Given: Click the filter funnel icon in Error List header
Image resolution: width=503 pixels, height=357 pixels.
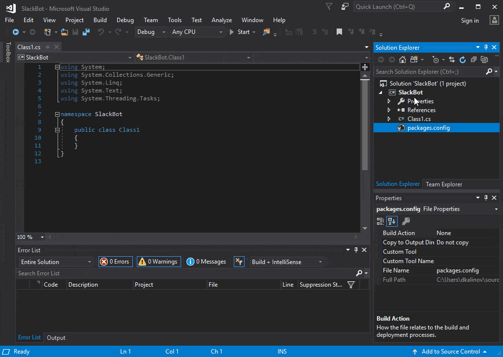Looking at the screenshot, I should (x=351, y=285).
